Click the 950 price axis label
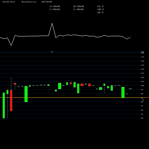 tap(142, 94)
